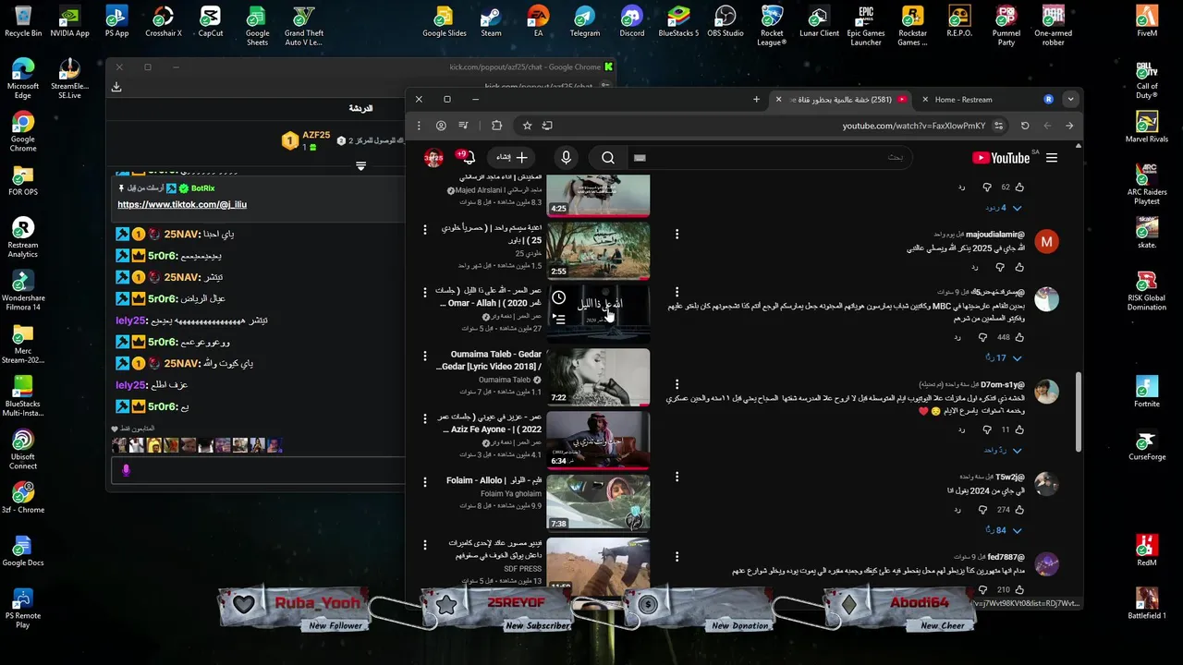This screenshot has height=665, width=1183.
Task: Open the Aziz Fe Ayone 6:34 video thumbnail
Action: click(x=598, y=440)
